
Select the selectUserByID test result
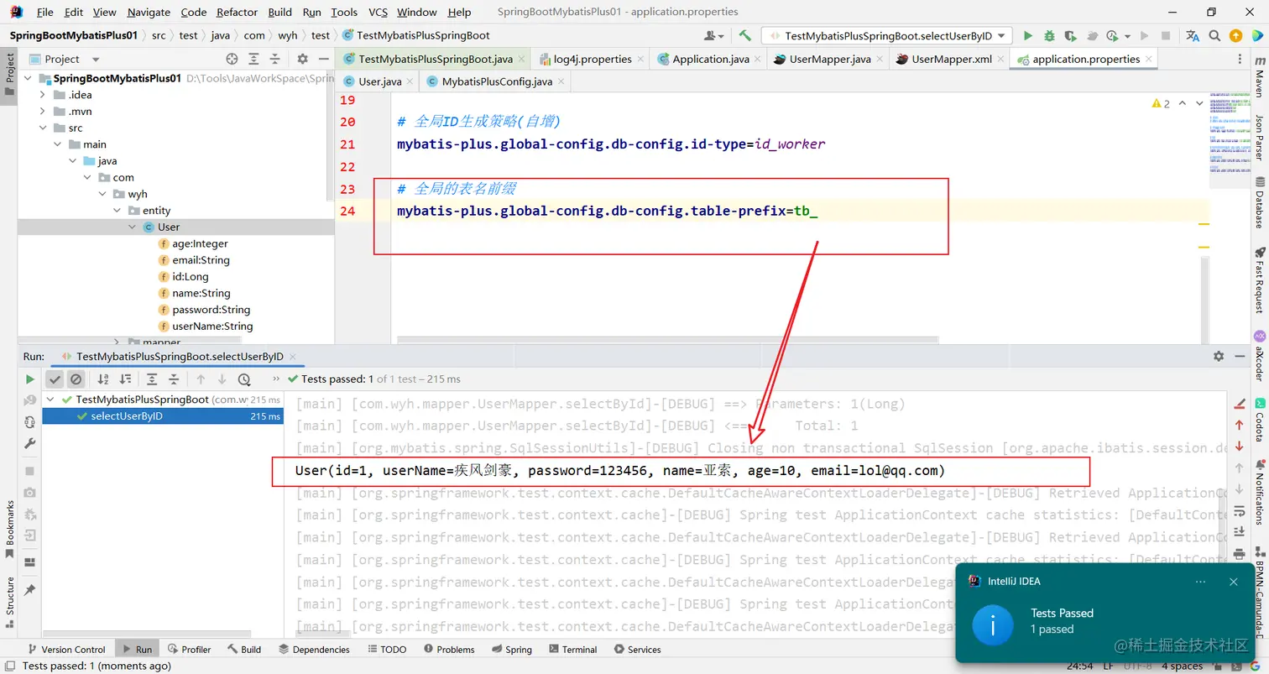tap(163, 416)
